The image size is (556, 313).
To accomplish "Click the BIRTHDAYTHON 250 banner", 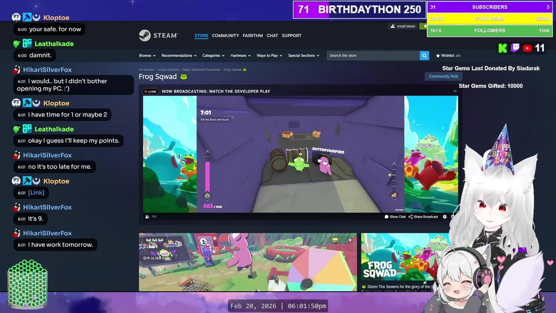I will click(x=359, y=10).
